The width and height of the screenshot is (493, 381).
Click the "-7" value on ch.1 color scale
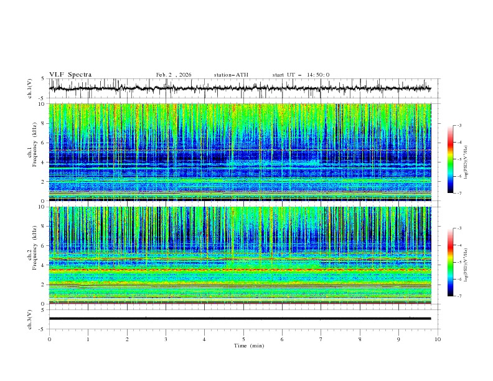click(459, 194)
